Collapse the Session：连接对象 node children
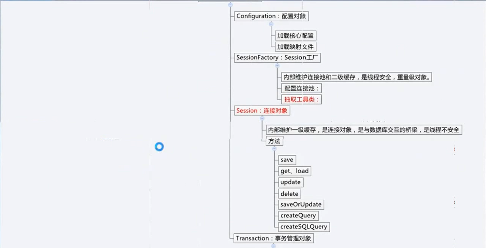This screenshot has height=248, width=486. (262, 118)
